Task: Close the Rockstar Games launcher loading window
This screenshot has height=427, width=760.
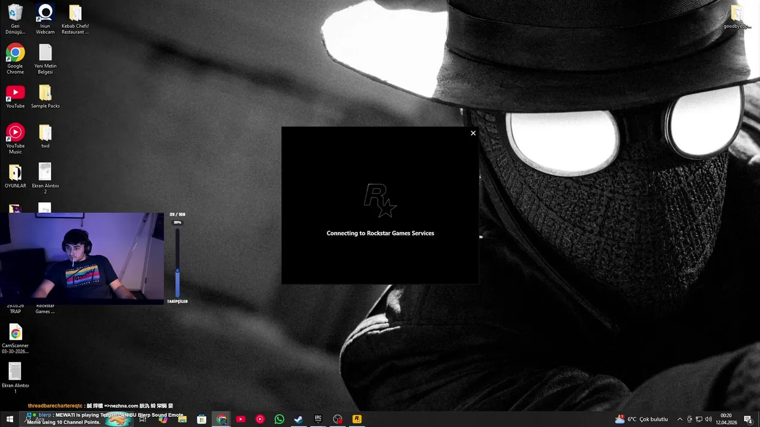Action: click(x=473, y=133)
